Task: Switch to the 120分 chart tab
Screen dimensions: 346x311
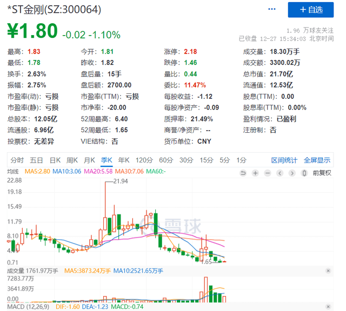Action: [144, 160]
